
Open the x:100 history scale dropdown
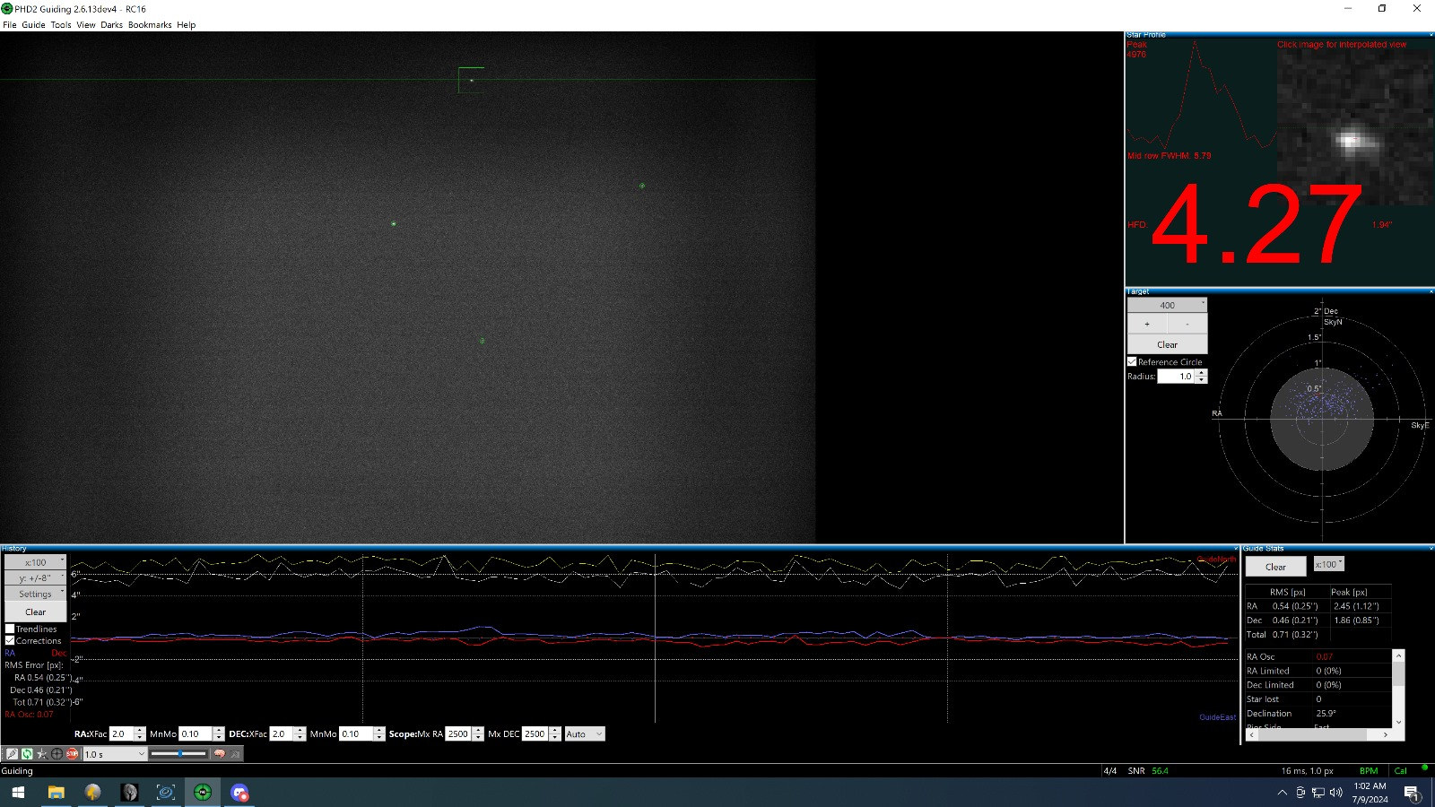click(x=36, y=562)
